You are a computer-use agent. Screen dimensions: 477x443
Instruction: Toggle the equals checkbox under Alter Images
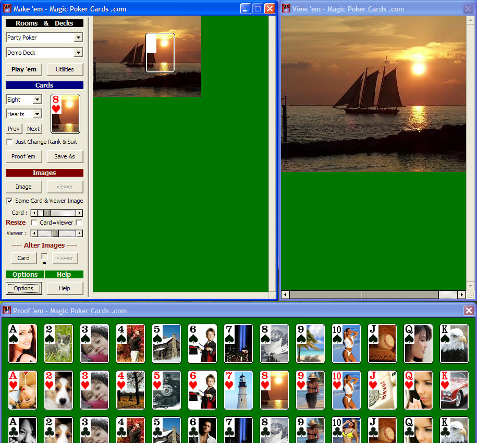pyautogui.click(x=44, y=256)
